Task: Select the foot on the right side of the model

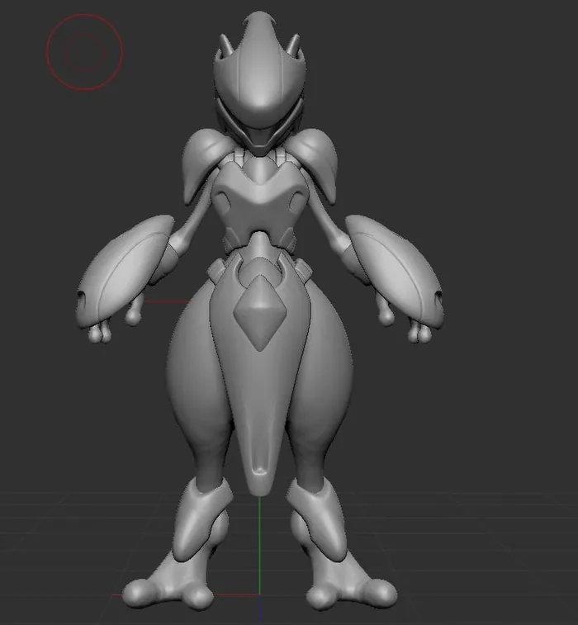Action: tap(351, 588)
